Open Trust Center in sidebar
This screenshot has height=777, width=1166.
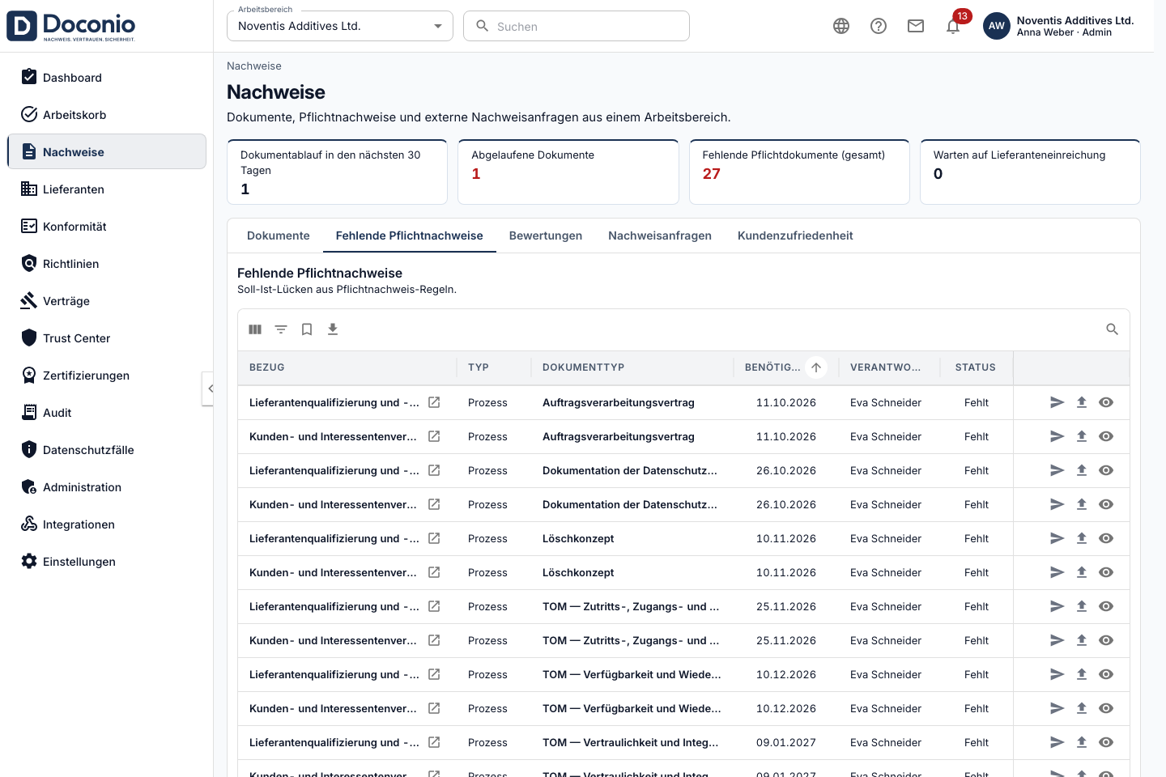(107, 338)
